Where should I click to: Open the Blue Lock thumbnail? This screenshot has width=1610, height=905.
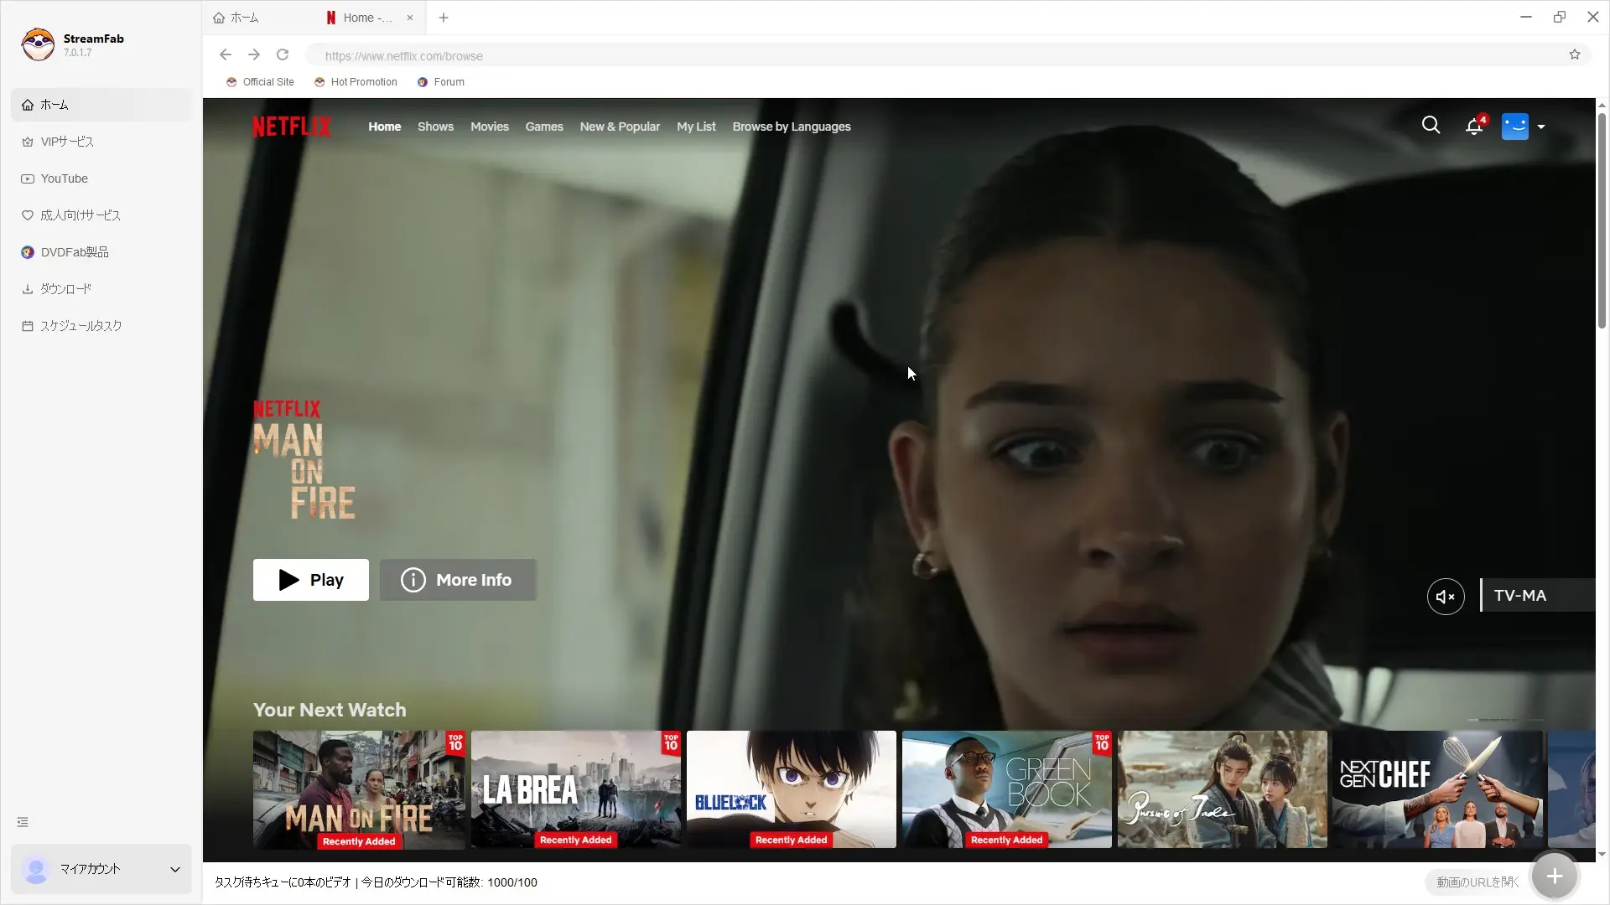792,789
